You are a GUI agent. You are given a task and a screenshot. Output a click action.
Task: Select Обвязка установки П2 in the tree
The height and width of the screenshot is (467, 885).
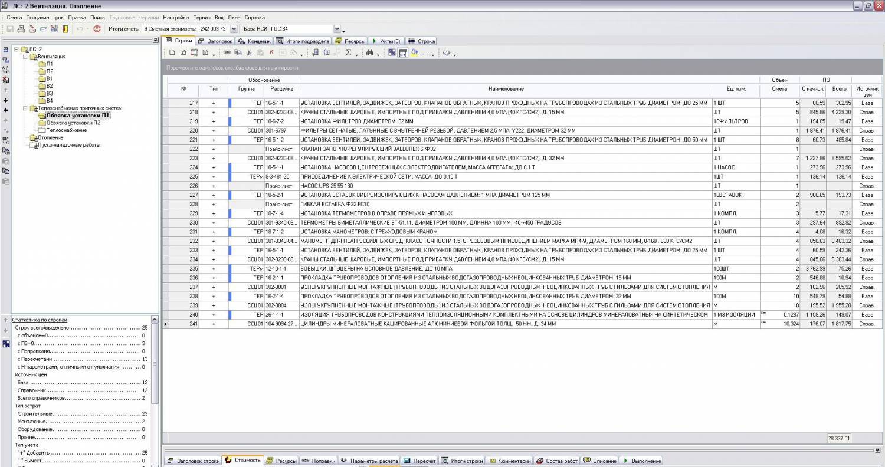click(73, 123)
